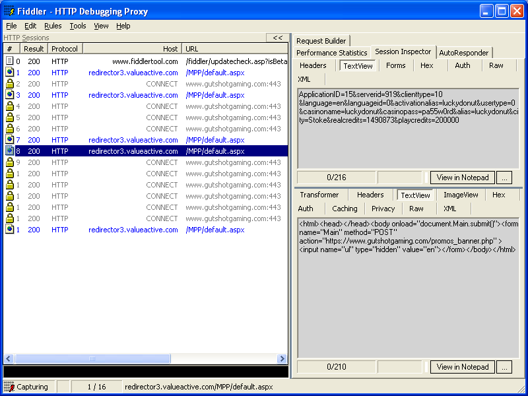
Task: Click the document icon of session 0
Action: tap(10, 61)
